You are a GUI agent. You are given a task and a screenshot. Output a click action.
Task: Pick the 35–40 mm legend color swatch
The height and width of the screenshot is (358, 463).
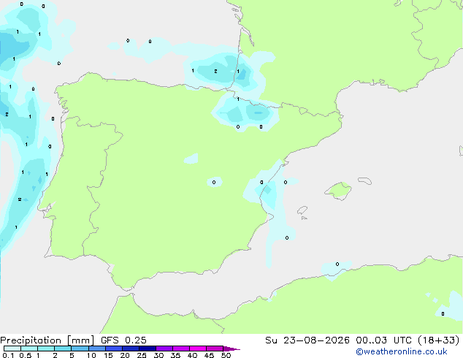coord(181,349)
